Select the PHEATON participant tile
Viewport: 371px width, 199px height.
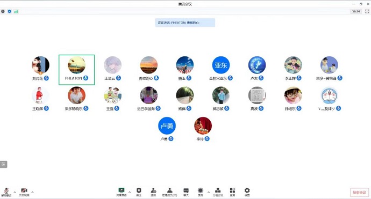coord(77,70)
